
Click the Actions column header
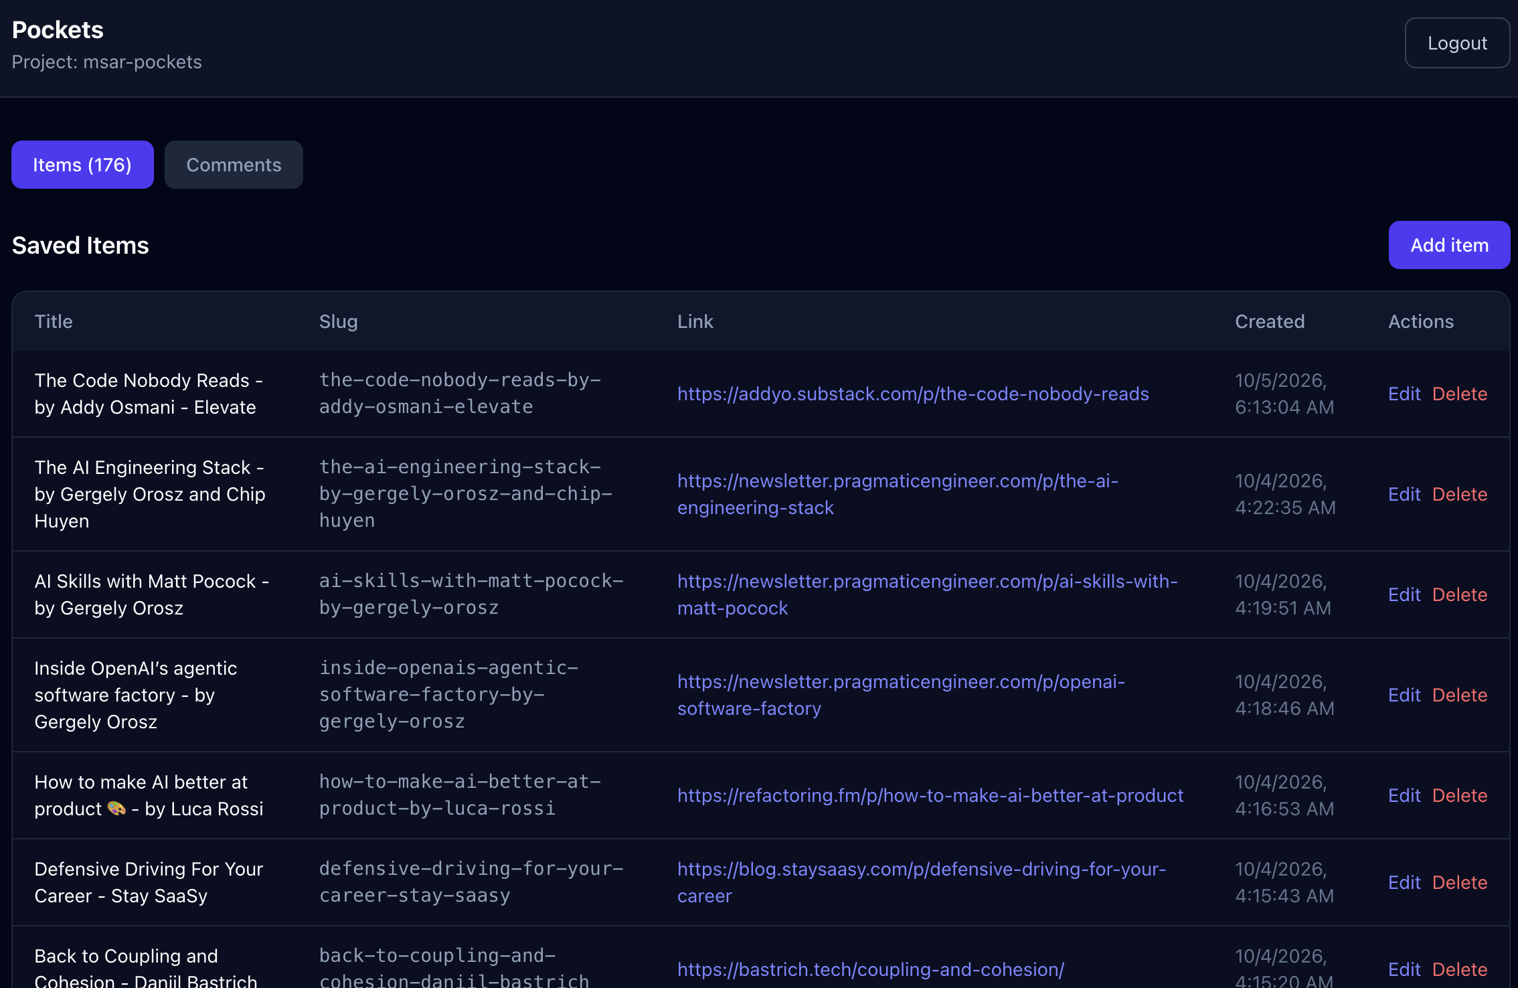point(1421,321)
